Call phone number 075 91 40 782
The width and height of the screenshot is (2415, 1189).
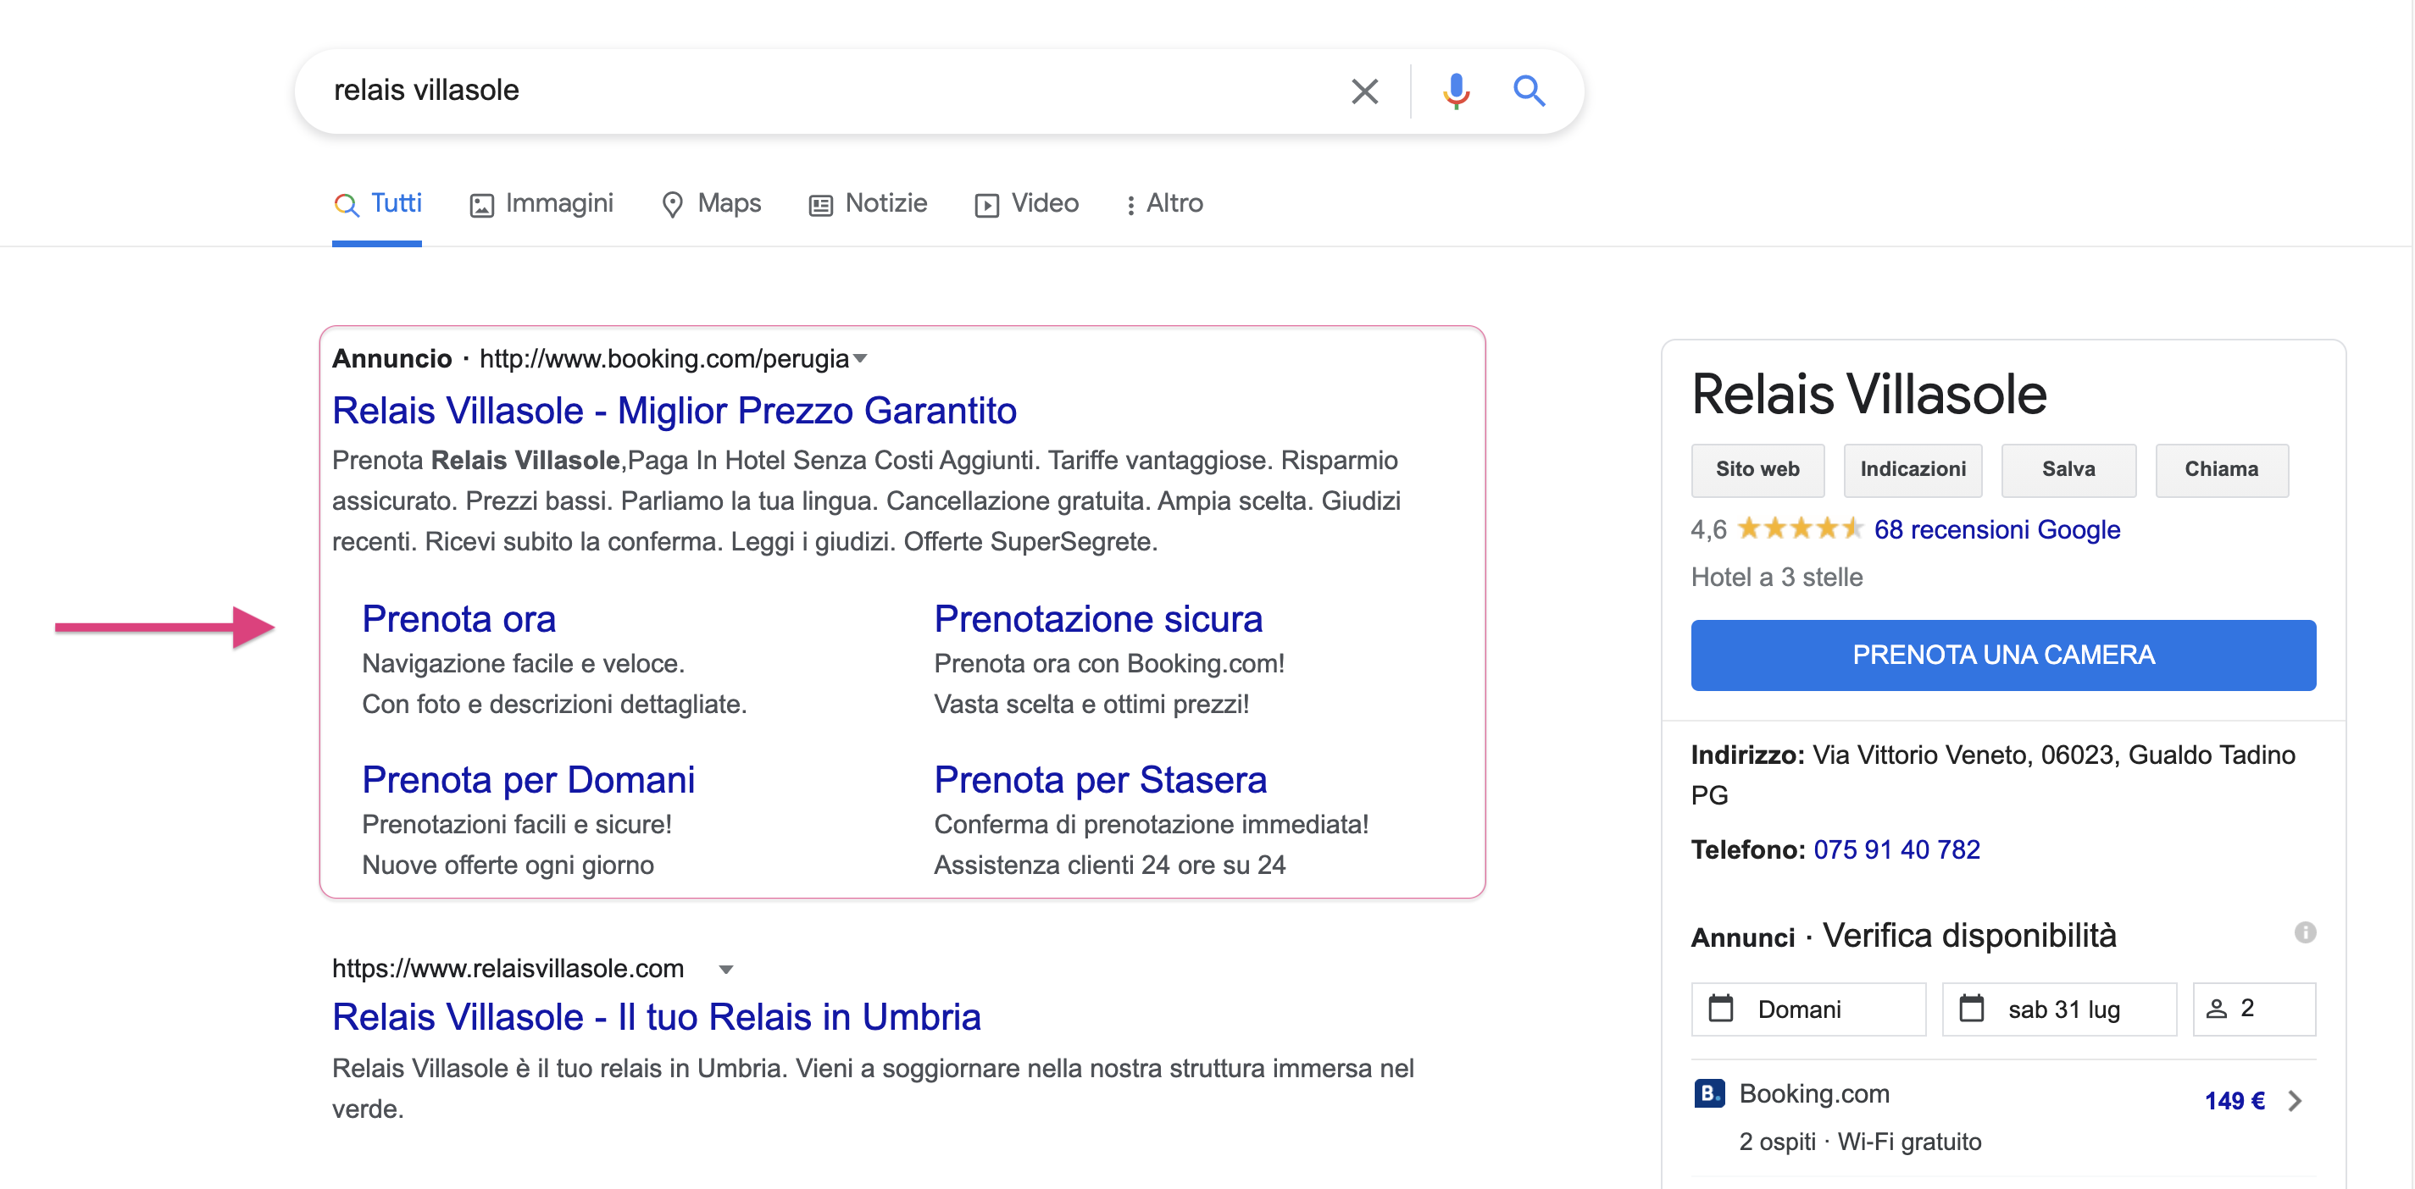click(x=1896, y=849)
